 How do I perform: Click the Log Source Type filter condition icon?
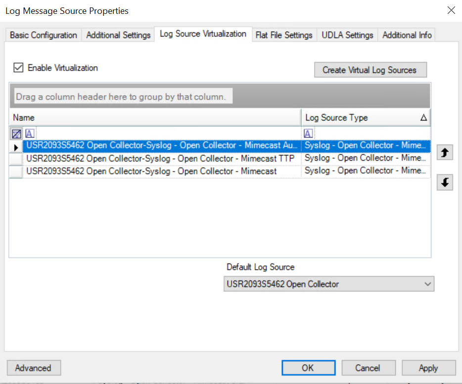click(308, 134)
